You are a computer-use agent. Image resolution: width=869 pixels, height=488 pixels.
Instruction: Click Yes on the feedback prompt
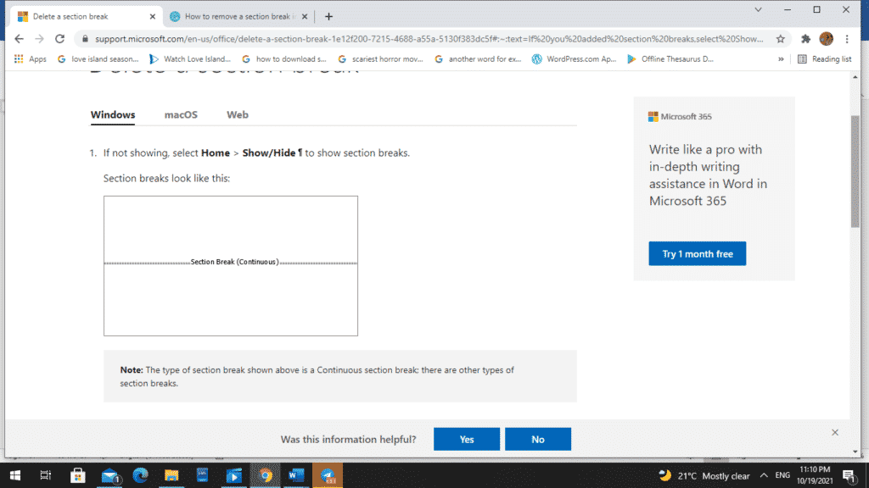466,438
